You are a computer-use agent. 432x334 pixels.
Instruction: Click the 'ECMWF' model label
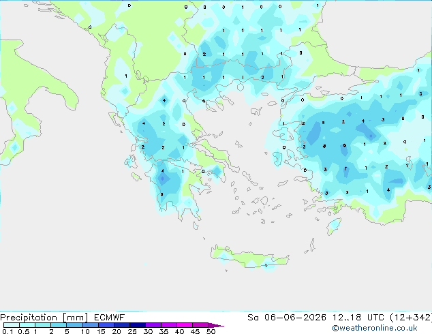click(x=110, y=318)
